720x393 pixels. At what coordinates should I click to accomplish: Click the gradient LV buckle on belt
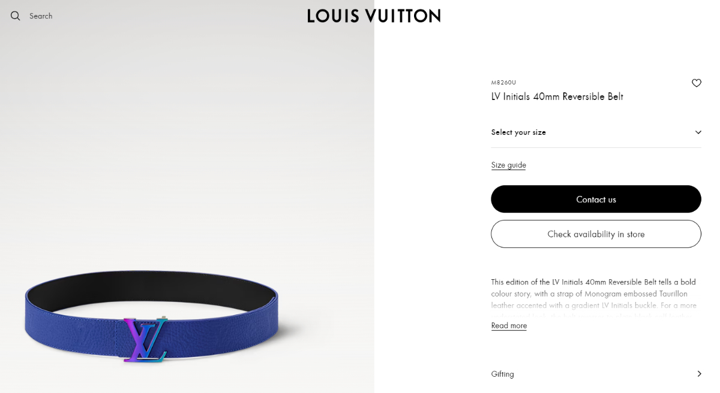tap(146, 340)
